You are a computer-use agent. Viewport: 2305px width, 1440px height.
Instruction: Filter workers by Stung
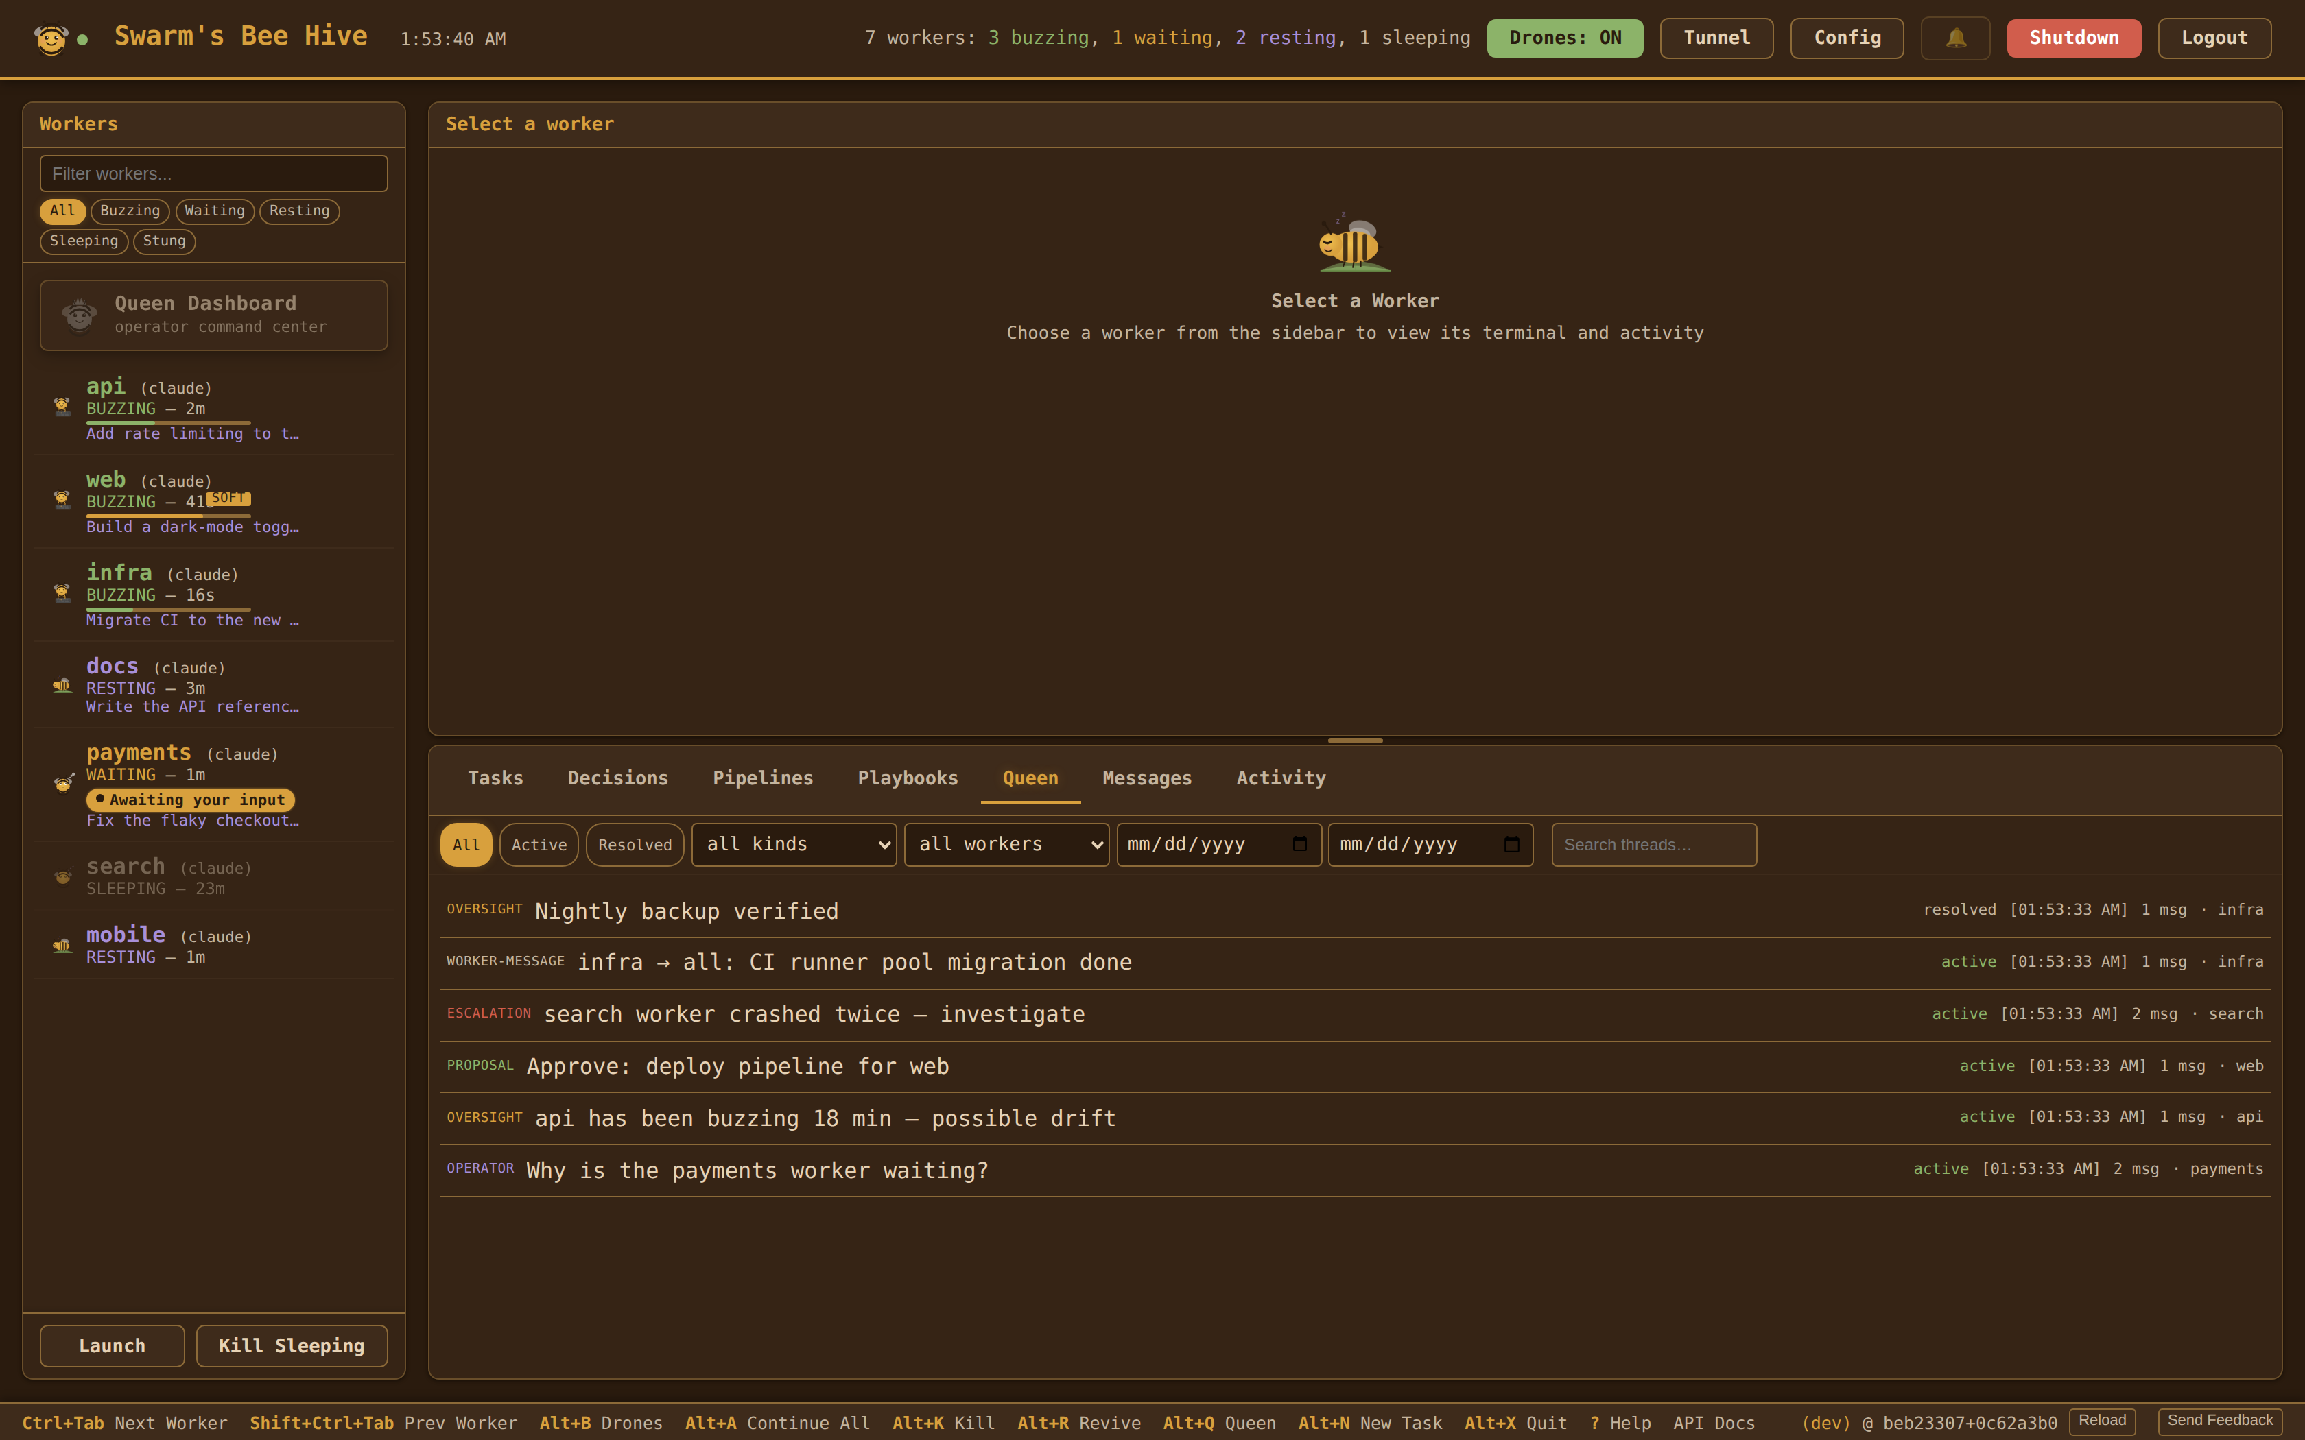coord(165,241)
